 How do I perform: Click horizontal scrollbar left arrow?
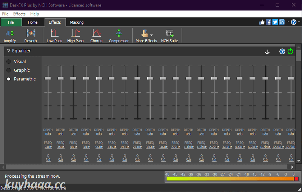(x=3, y=167)
